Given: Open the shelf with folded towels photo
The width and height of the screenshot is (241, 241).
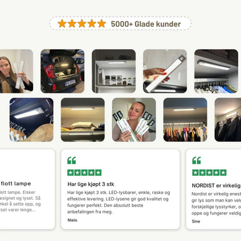Looking at the screenshot, I should point(83,120).
